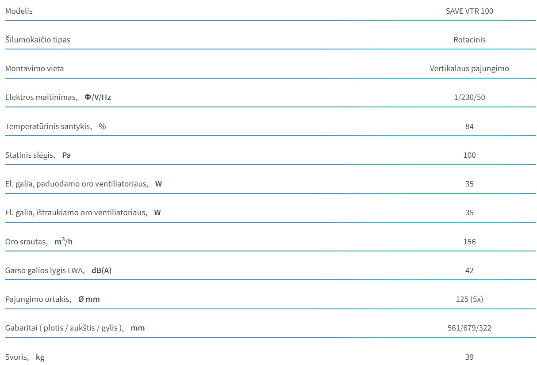Screen dimensions: 537x365
Task: Click the value 'Vertikalaus pajungimo'
Action: coord(469,68)
